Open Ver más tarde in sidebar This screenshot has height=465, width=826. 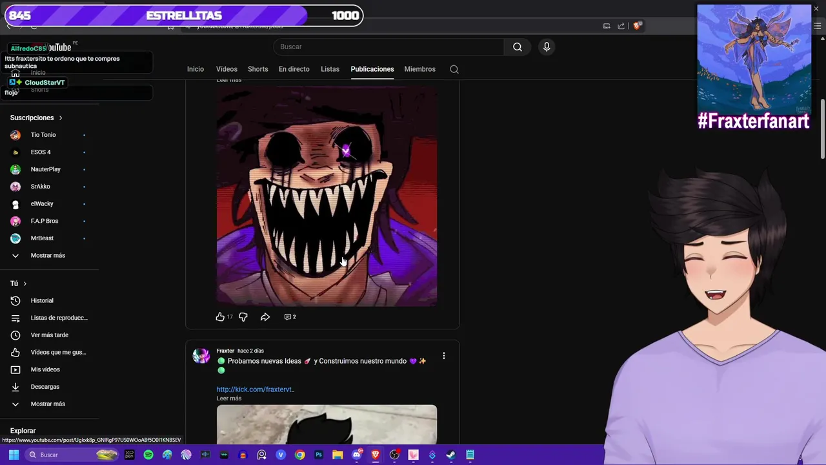49,335
